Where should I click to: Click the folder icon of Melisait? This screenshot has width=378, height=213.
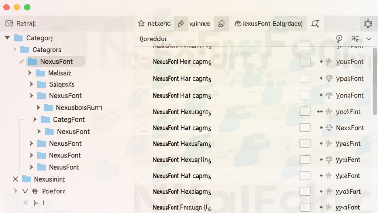(40, 73)
